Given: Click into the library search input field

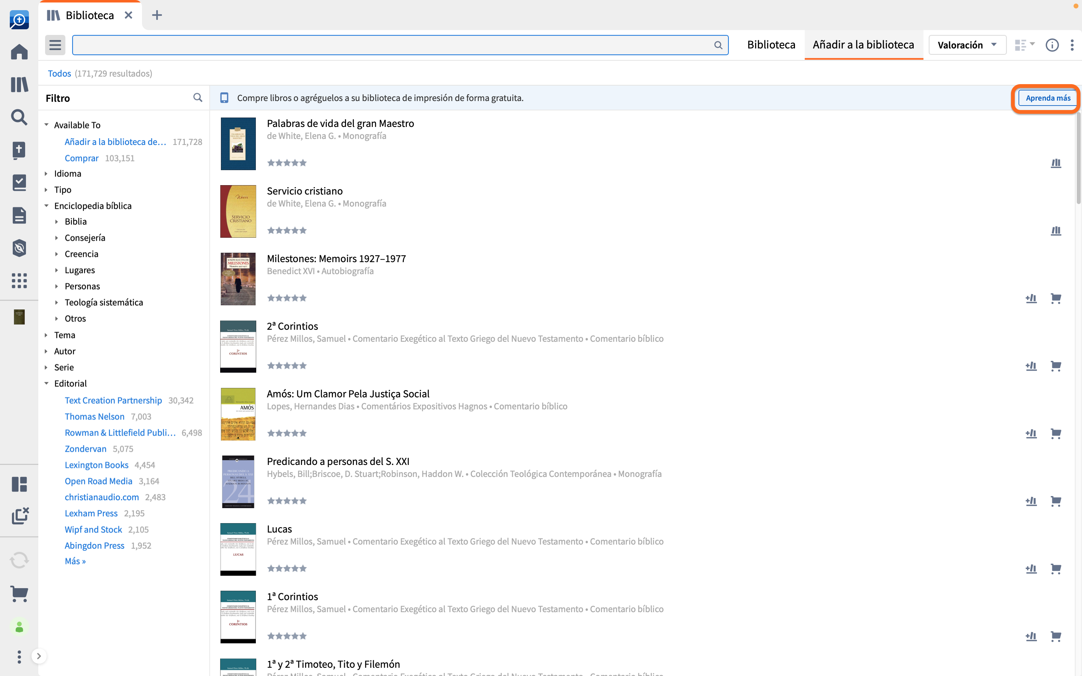Looking at the screenshot, I should (x=400, y=45).
